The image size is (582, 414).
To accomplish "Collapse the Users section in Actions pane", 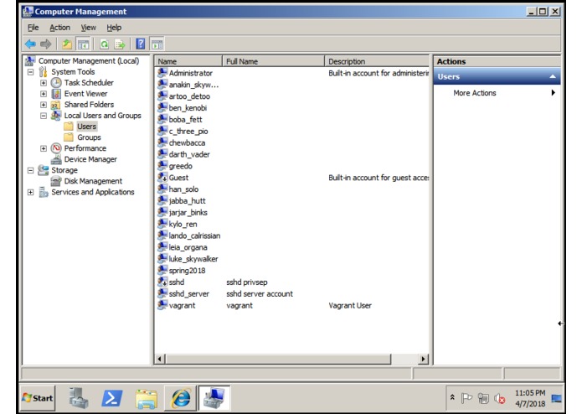I will (x=553, y=76).
